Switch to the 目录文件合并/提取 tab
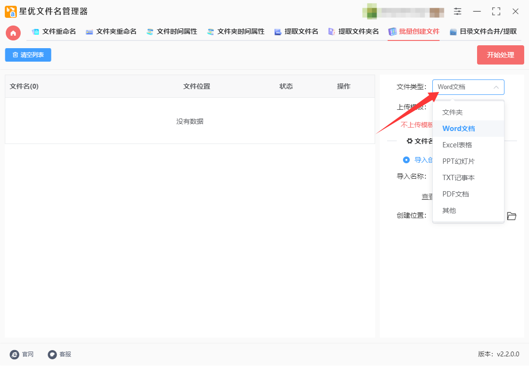Screen dimensions: 529x366 [483, 32]
